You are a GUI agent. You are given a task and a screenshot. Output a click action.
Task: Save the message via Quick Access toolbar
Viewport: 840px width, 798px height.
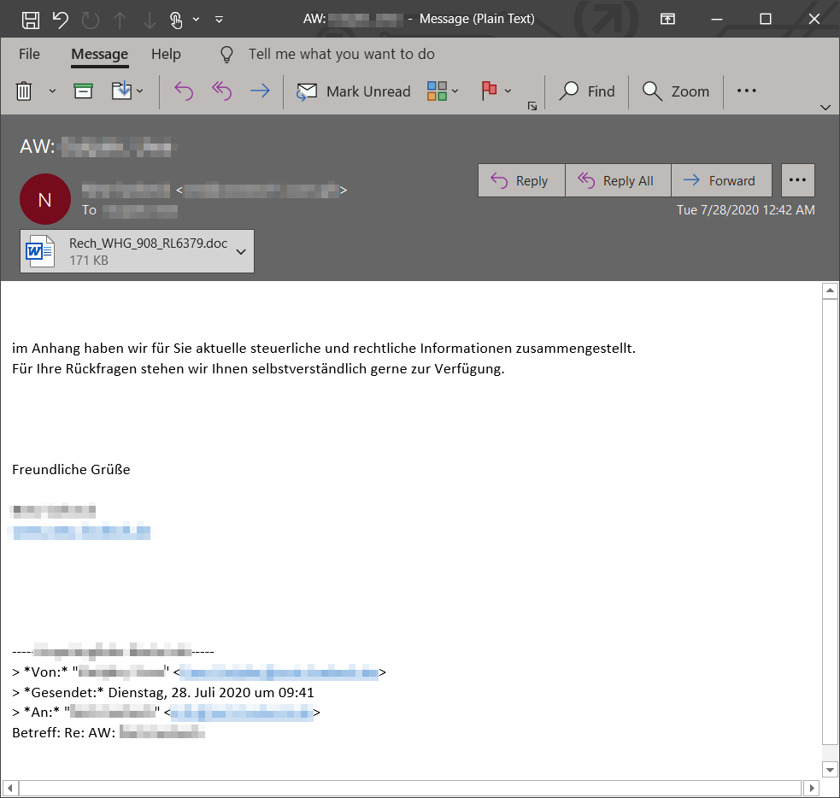coord(31,18)
